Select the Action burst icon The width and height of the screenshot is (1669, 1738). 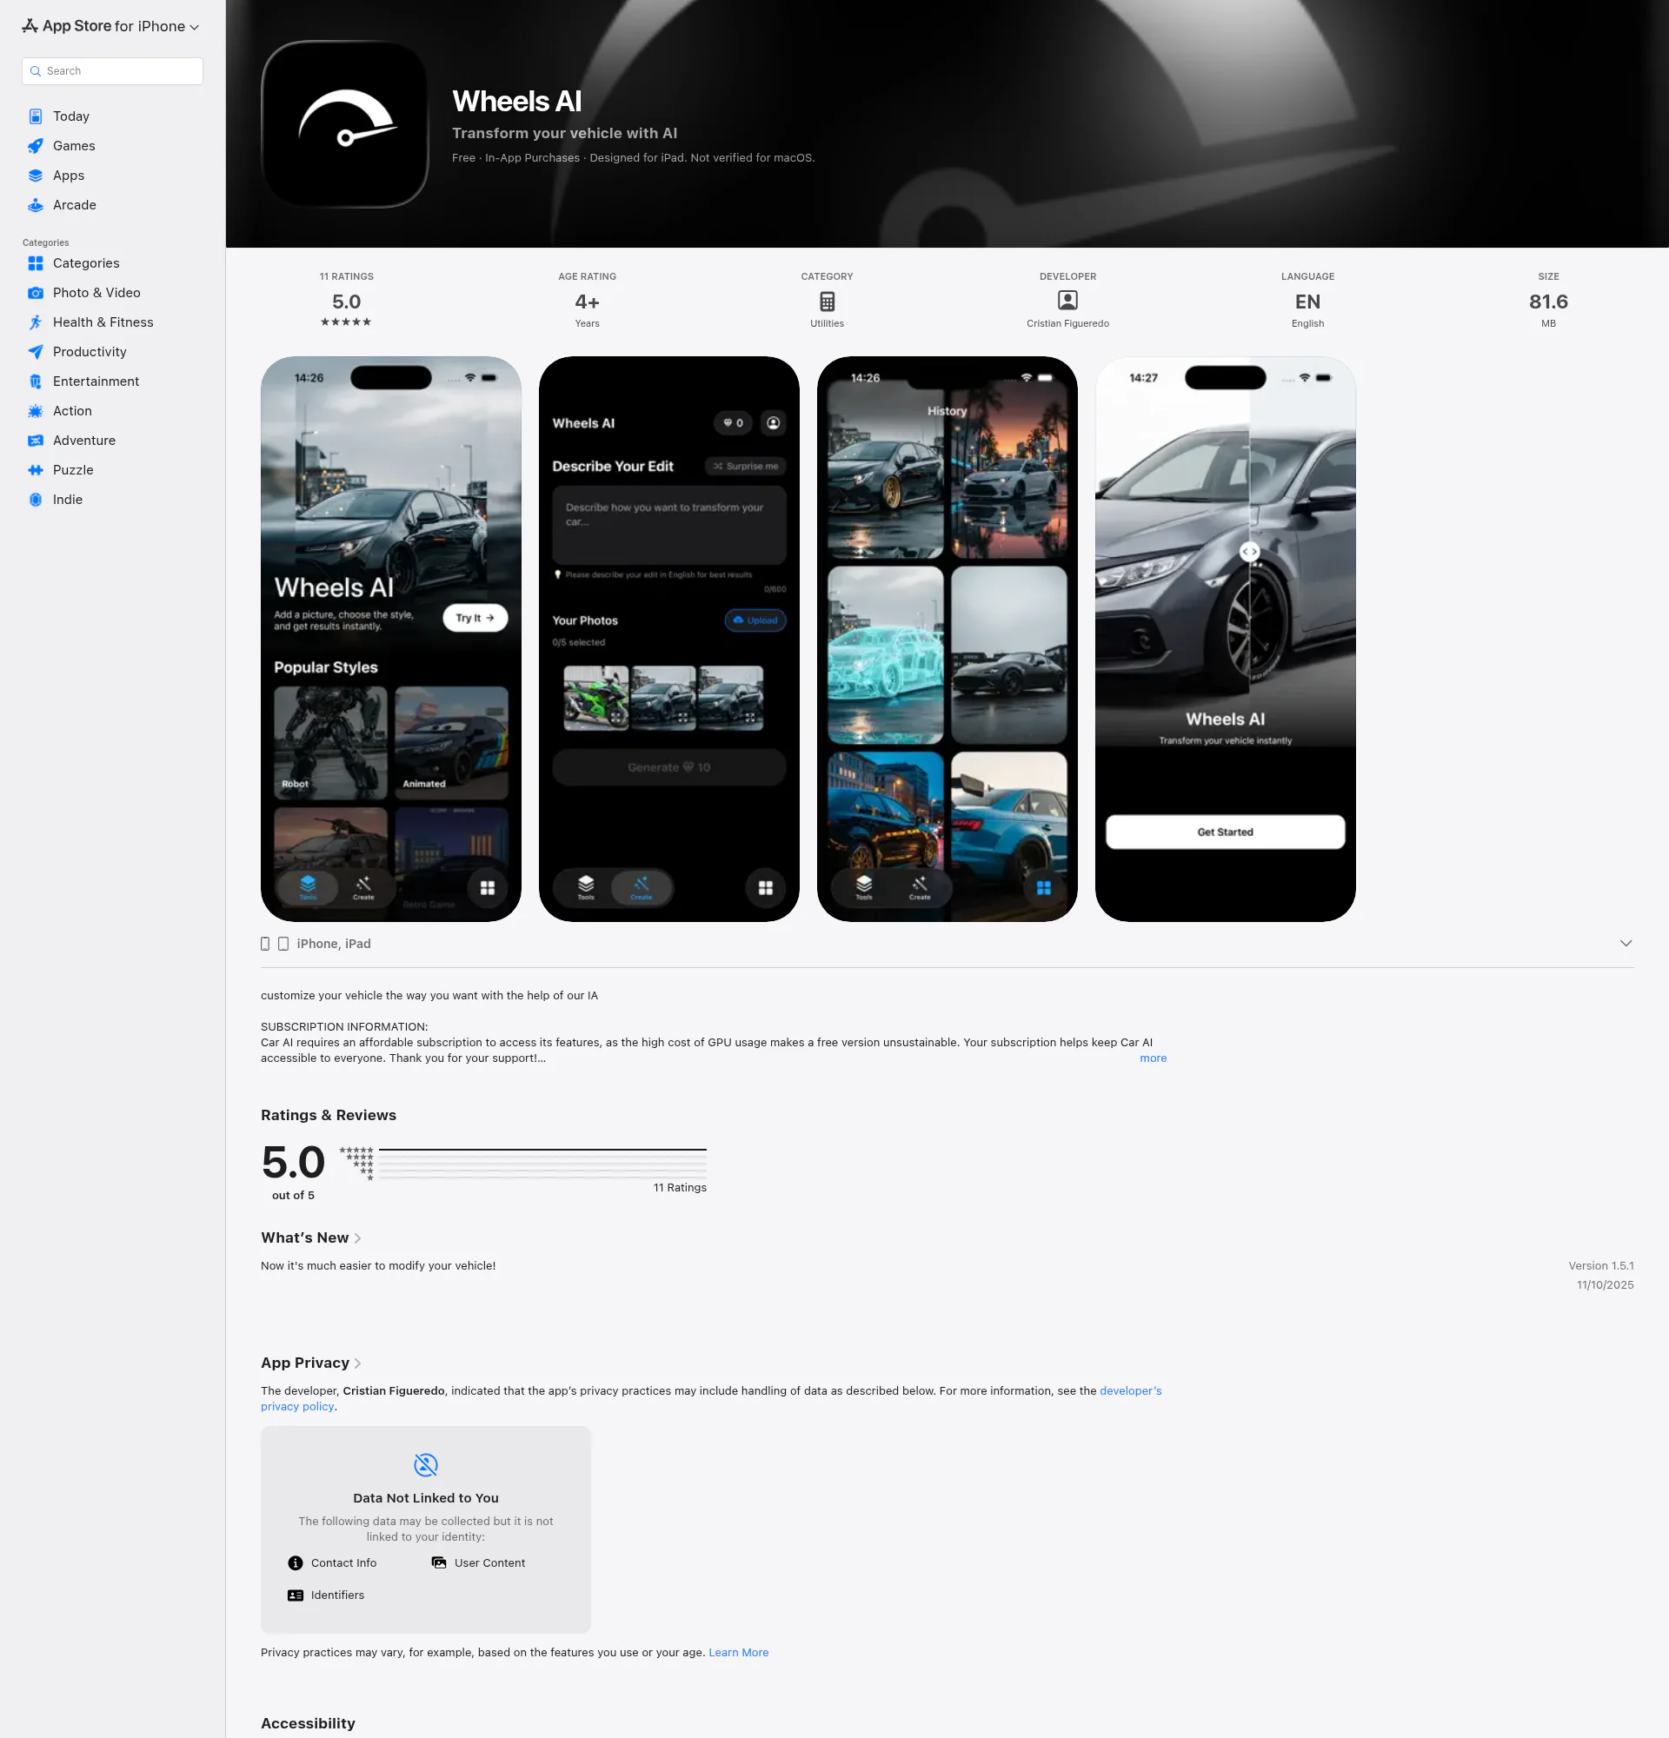(x=36, y=410)
